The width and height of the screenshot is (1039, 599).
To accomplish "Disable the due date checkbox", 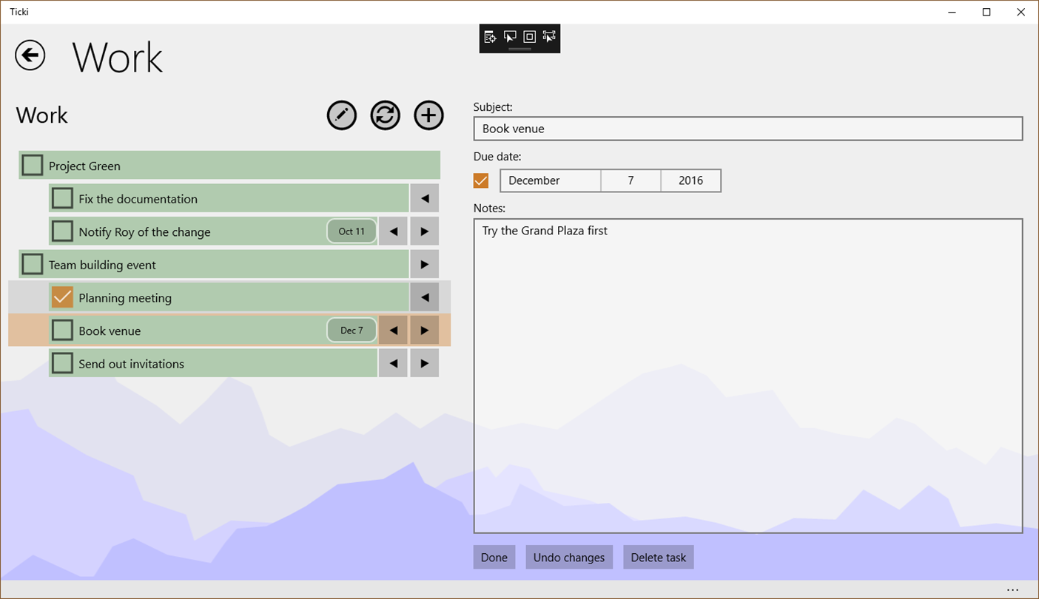I will tap(481, 180).
